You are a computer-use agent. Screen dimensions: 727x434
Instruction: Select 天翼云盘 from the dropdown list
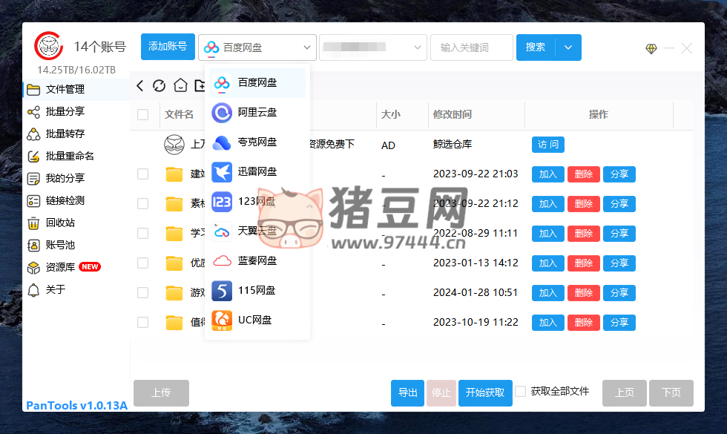tap(257, 231)
